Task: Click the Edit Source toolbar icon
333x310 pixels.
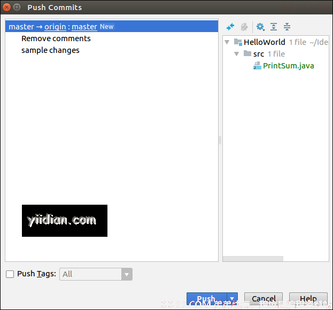Action: (244, 27)
